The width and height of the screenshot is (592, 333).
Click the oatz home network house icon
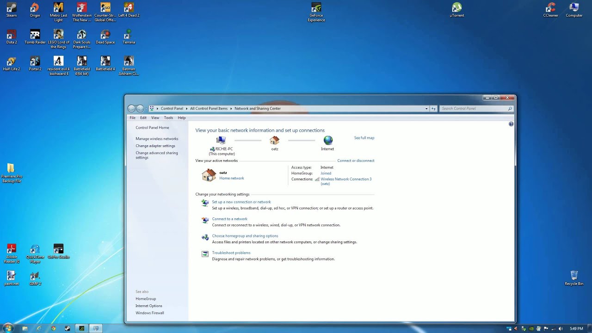point(209,175)
